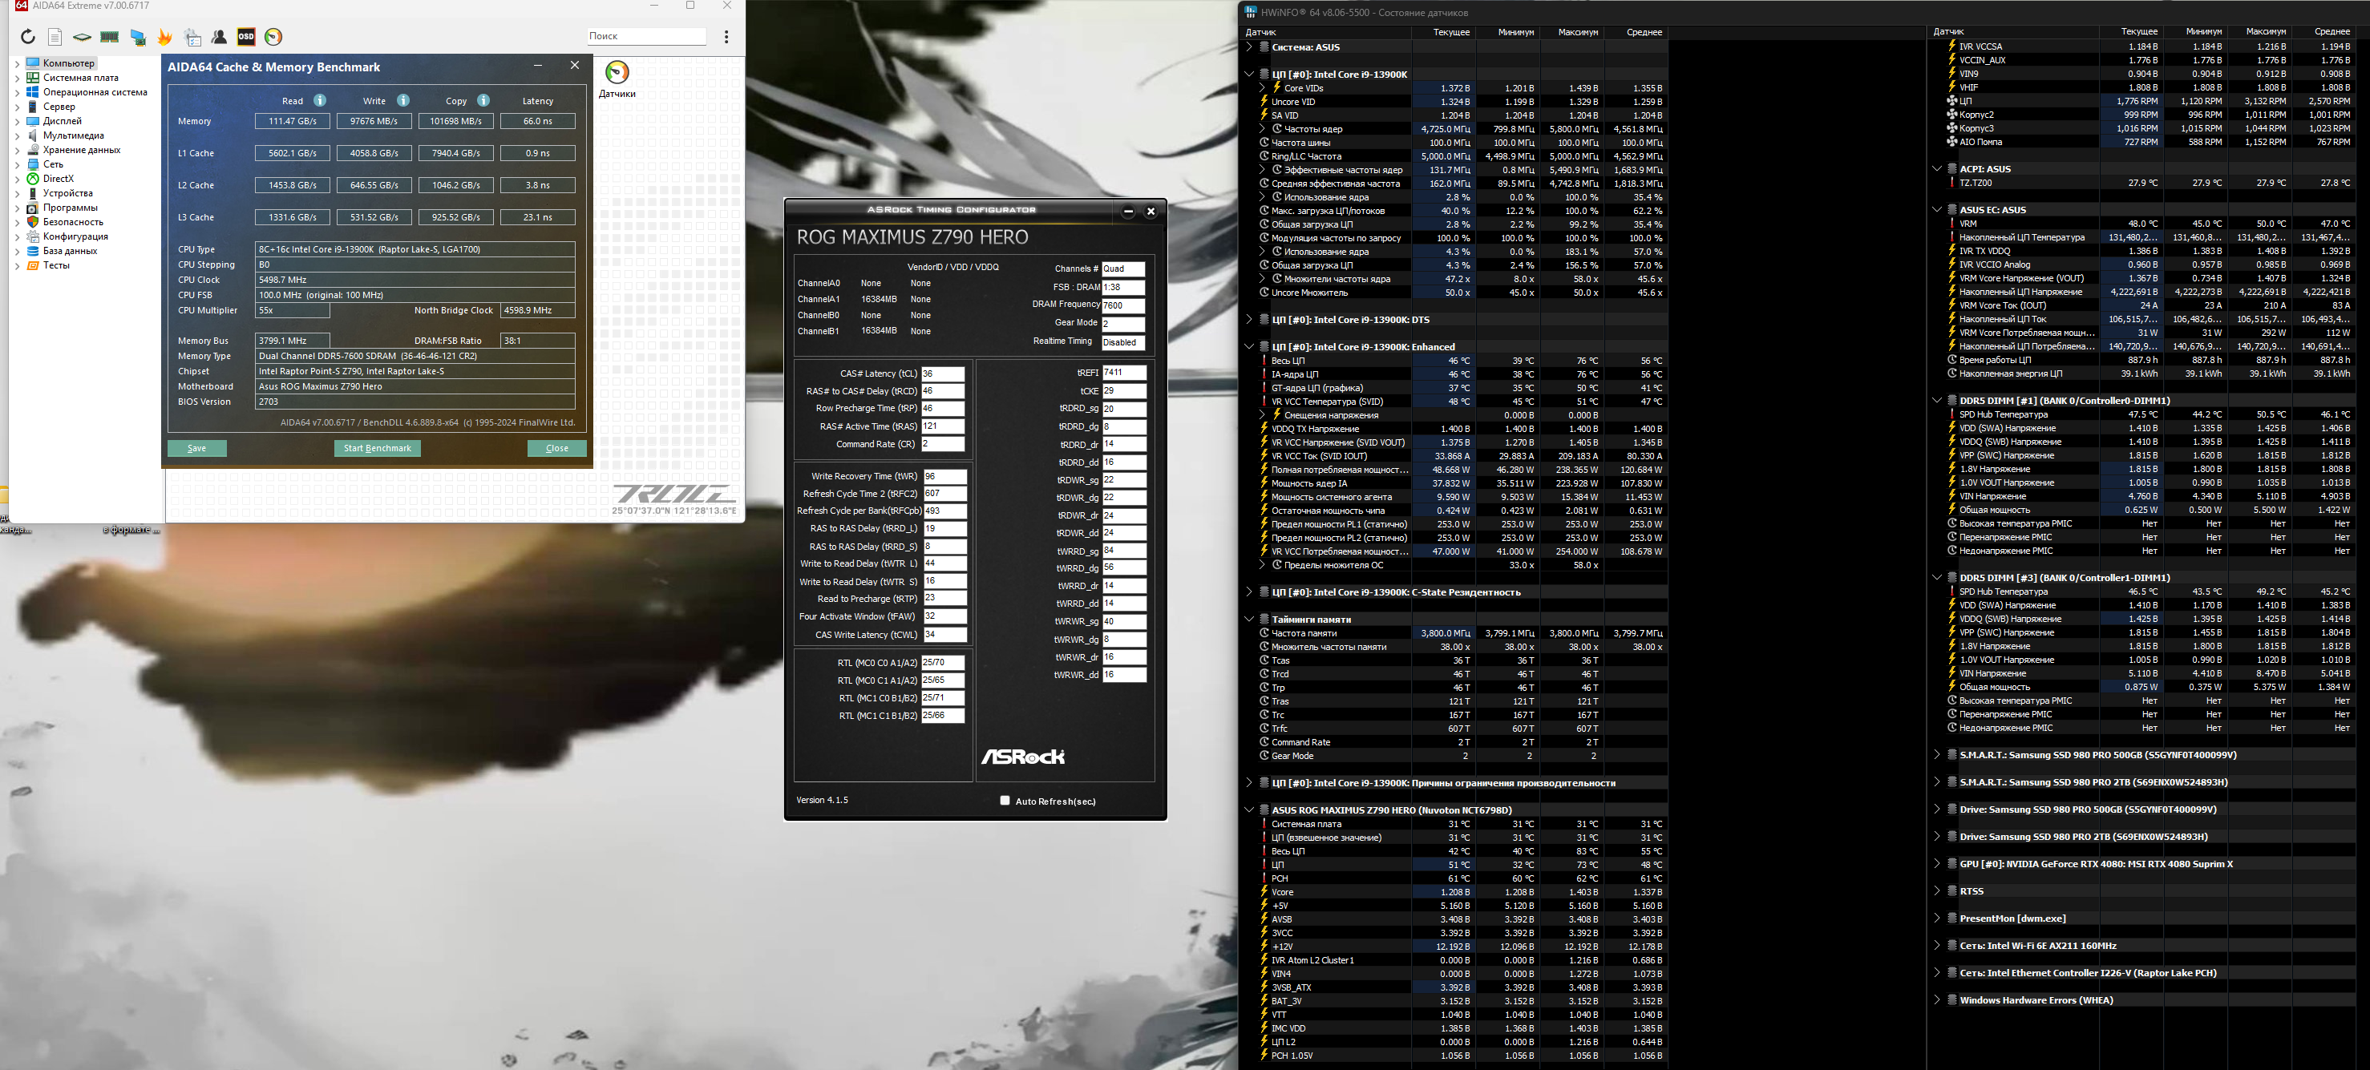
Task: Expand the Системная плата tree node
Action: pyautogui.click(x=17, y=79)
